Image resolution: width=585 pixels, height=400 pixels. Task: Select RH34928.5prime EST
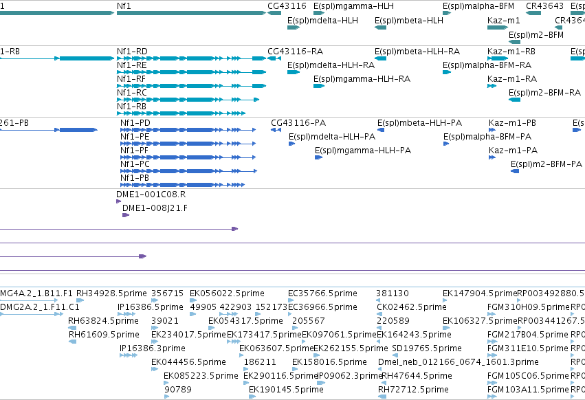(80, 300)
